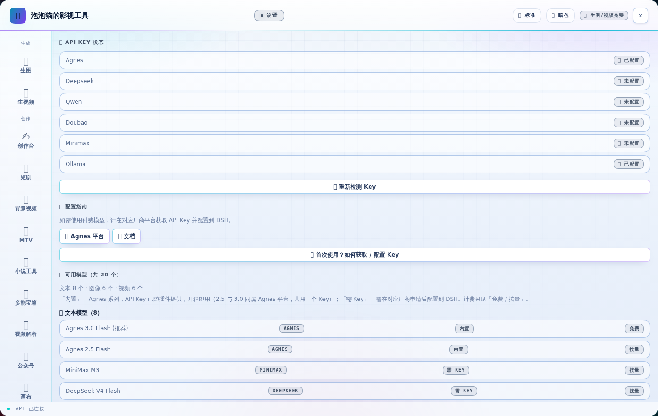
Task: Click the MINIMAX provider tag
Action: coord(271,370)
